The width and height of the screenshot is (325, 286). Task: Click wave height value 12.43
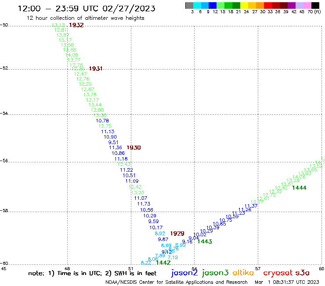click(124, 164)
